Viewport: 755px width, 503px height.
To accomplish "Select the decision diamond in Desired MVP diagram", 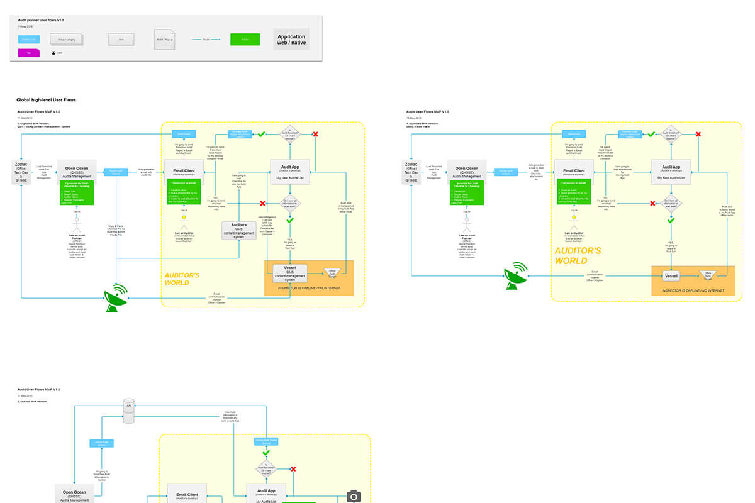I will [x=266, y=468].
